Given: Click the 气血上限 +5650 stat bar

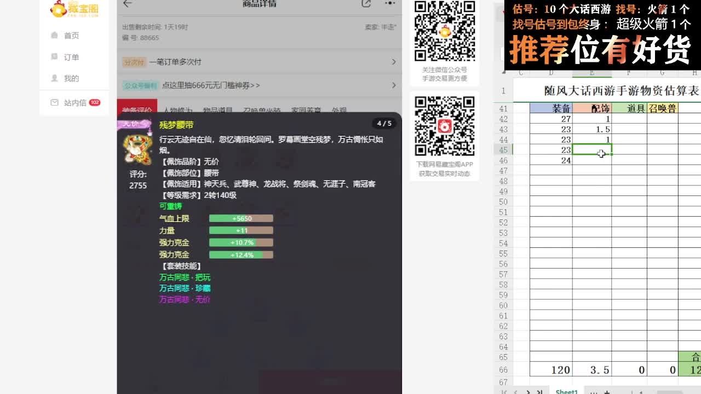Looking at the screenshot, I should coord(241,218).
